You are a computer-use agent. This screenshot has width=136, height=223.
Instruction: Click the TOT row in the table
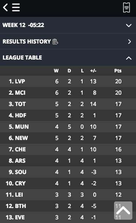[x=68, y=104]
